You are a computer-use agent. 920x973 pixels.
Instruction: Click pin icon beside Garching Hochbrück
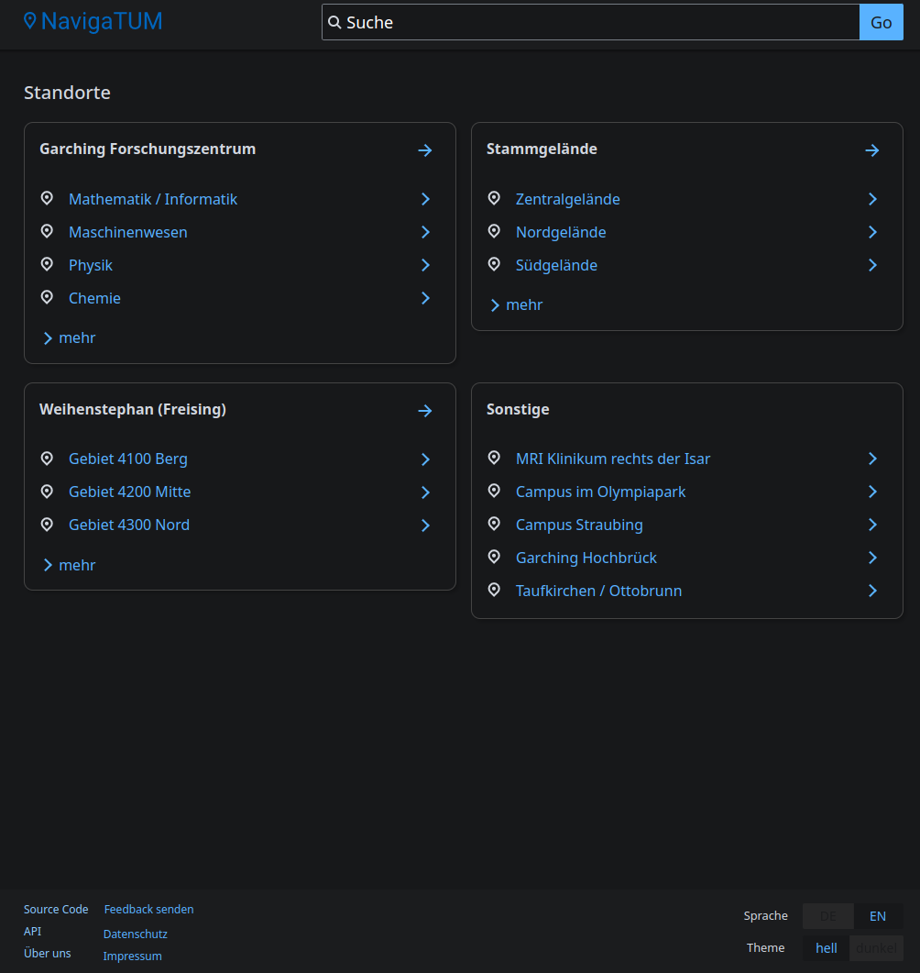494,557
